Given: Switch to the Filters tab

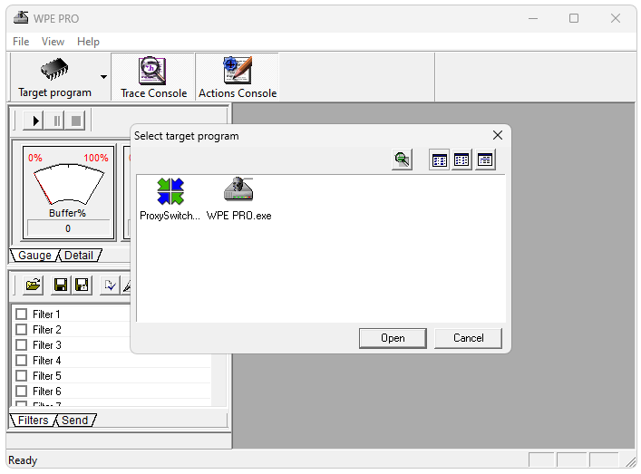Looking at the screenshot, I should pos(34,421).
